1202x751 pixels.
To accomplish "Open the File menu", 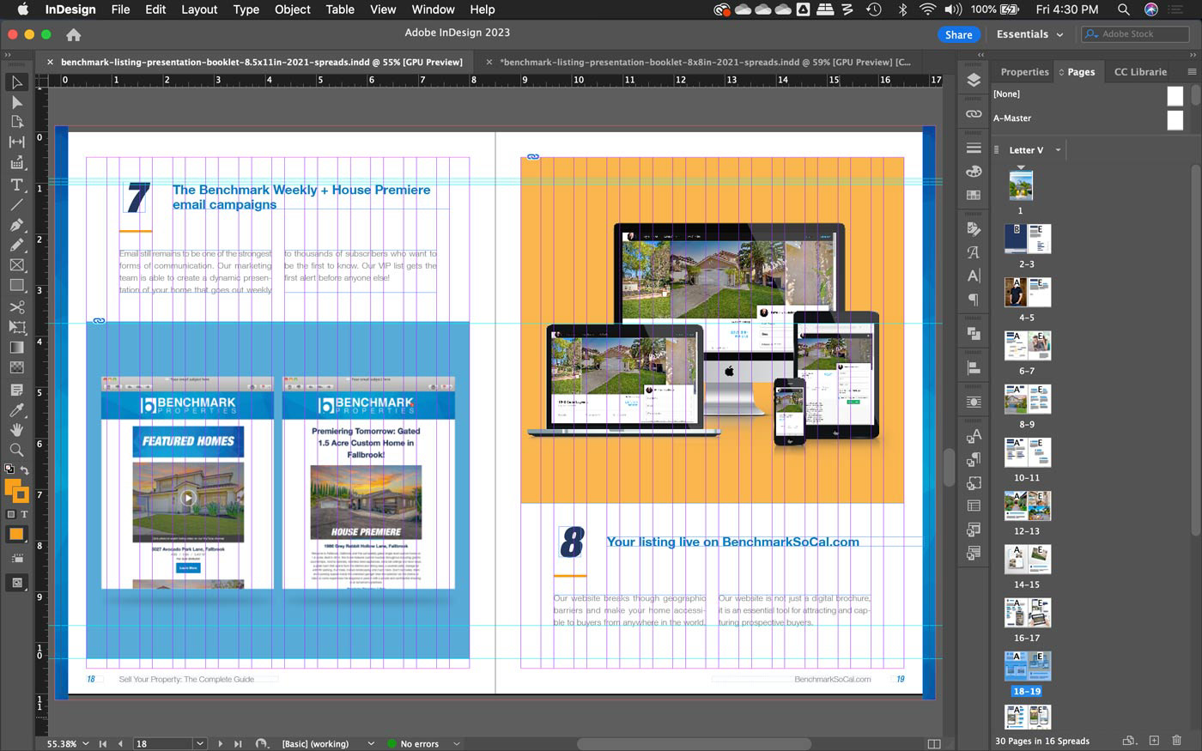I will (120, 9).
